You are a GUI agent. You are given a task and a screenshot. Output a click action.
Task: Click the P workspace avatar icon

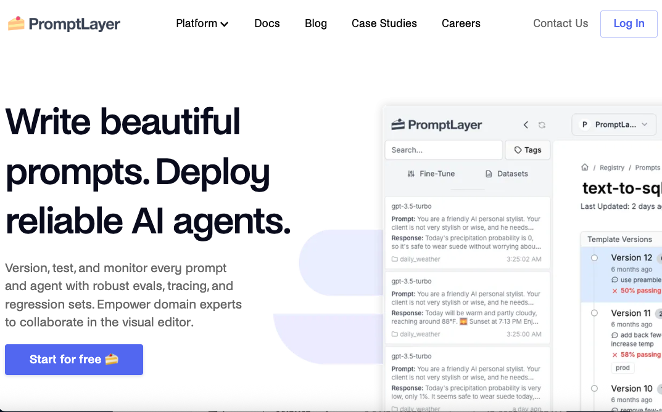pos(584,124)
